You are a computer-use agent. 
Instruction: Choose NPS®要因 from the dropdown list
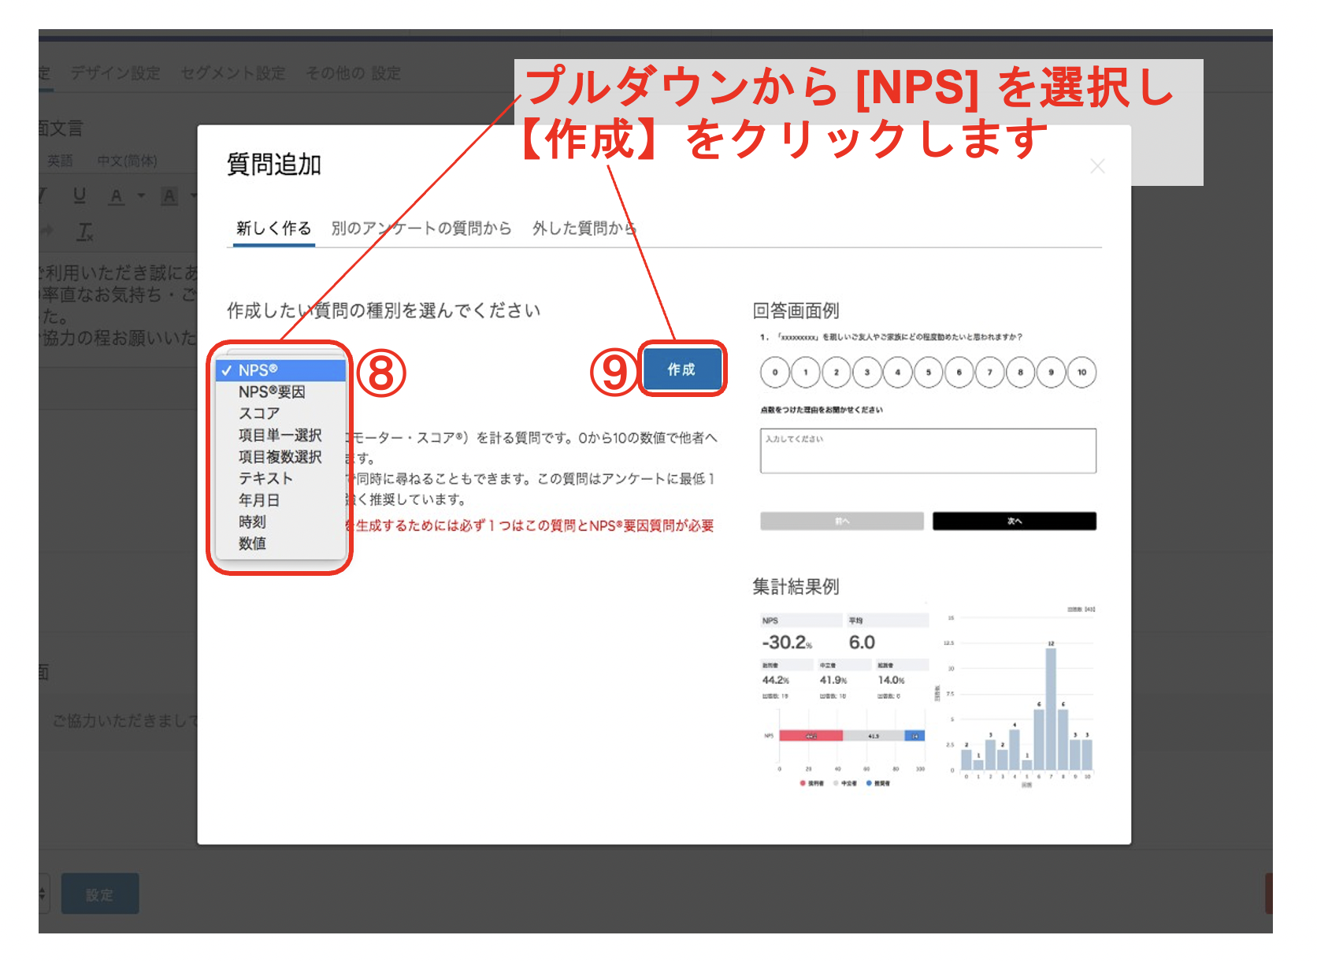pos(280,391)
